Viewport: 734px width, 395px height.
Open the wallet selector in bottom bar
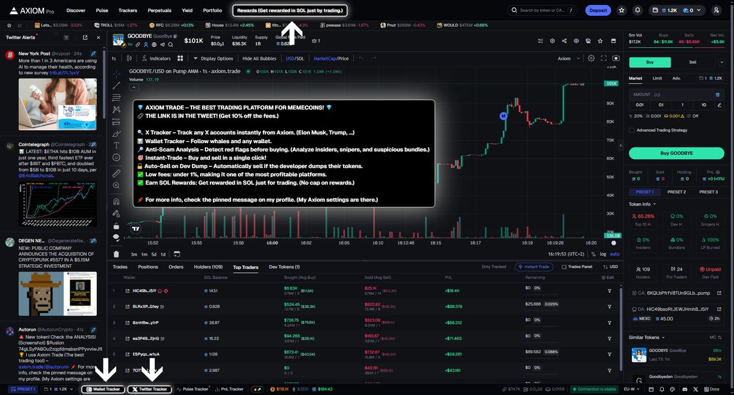(60, 389)
